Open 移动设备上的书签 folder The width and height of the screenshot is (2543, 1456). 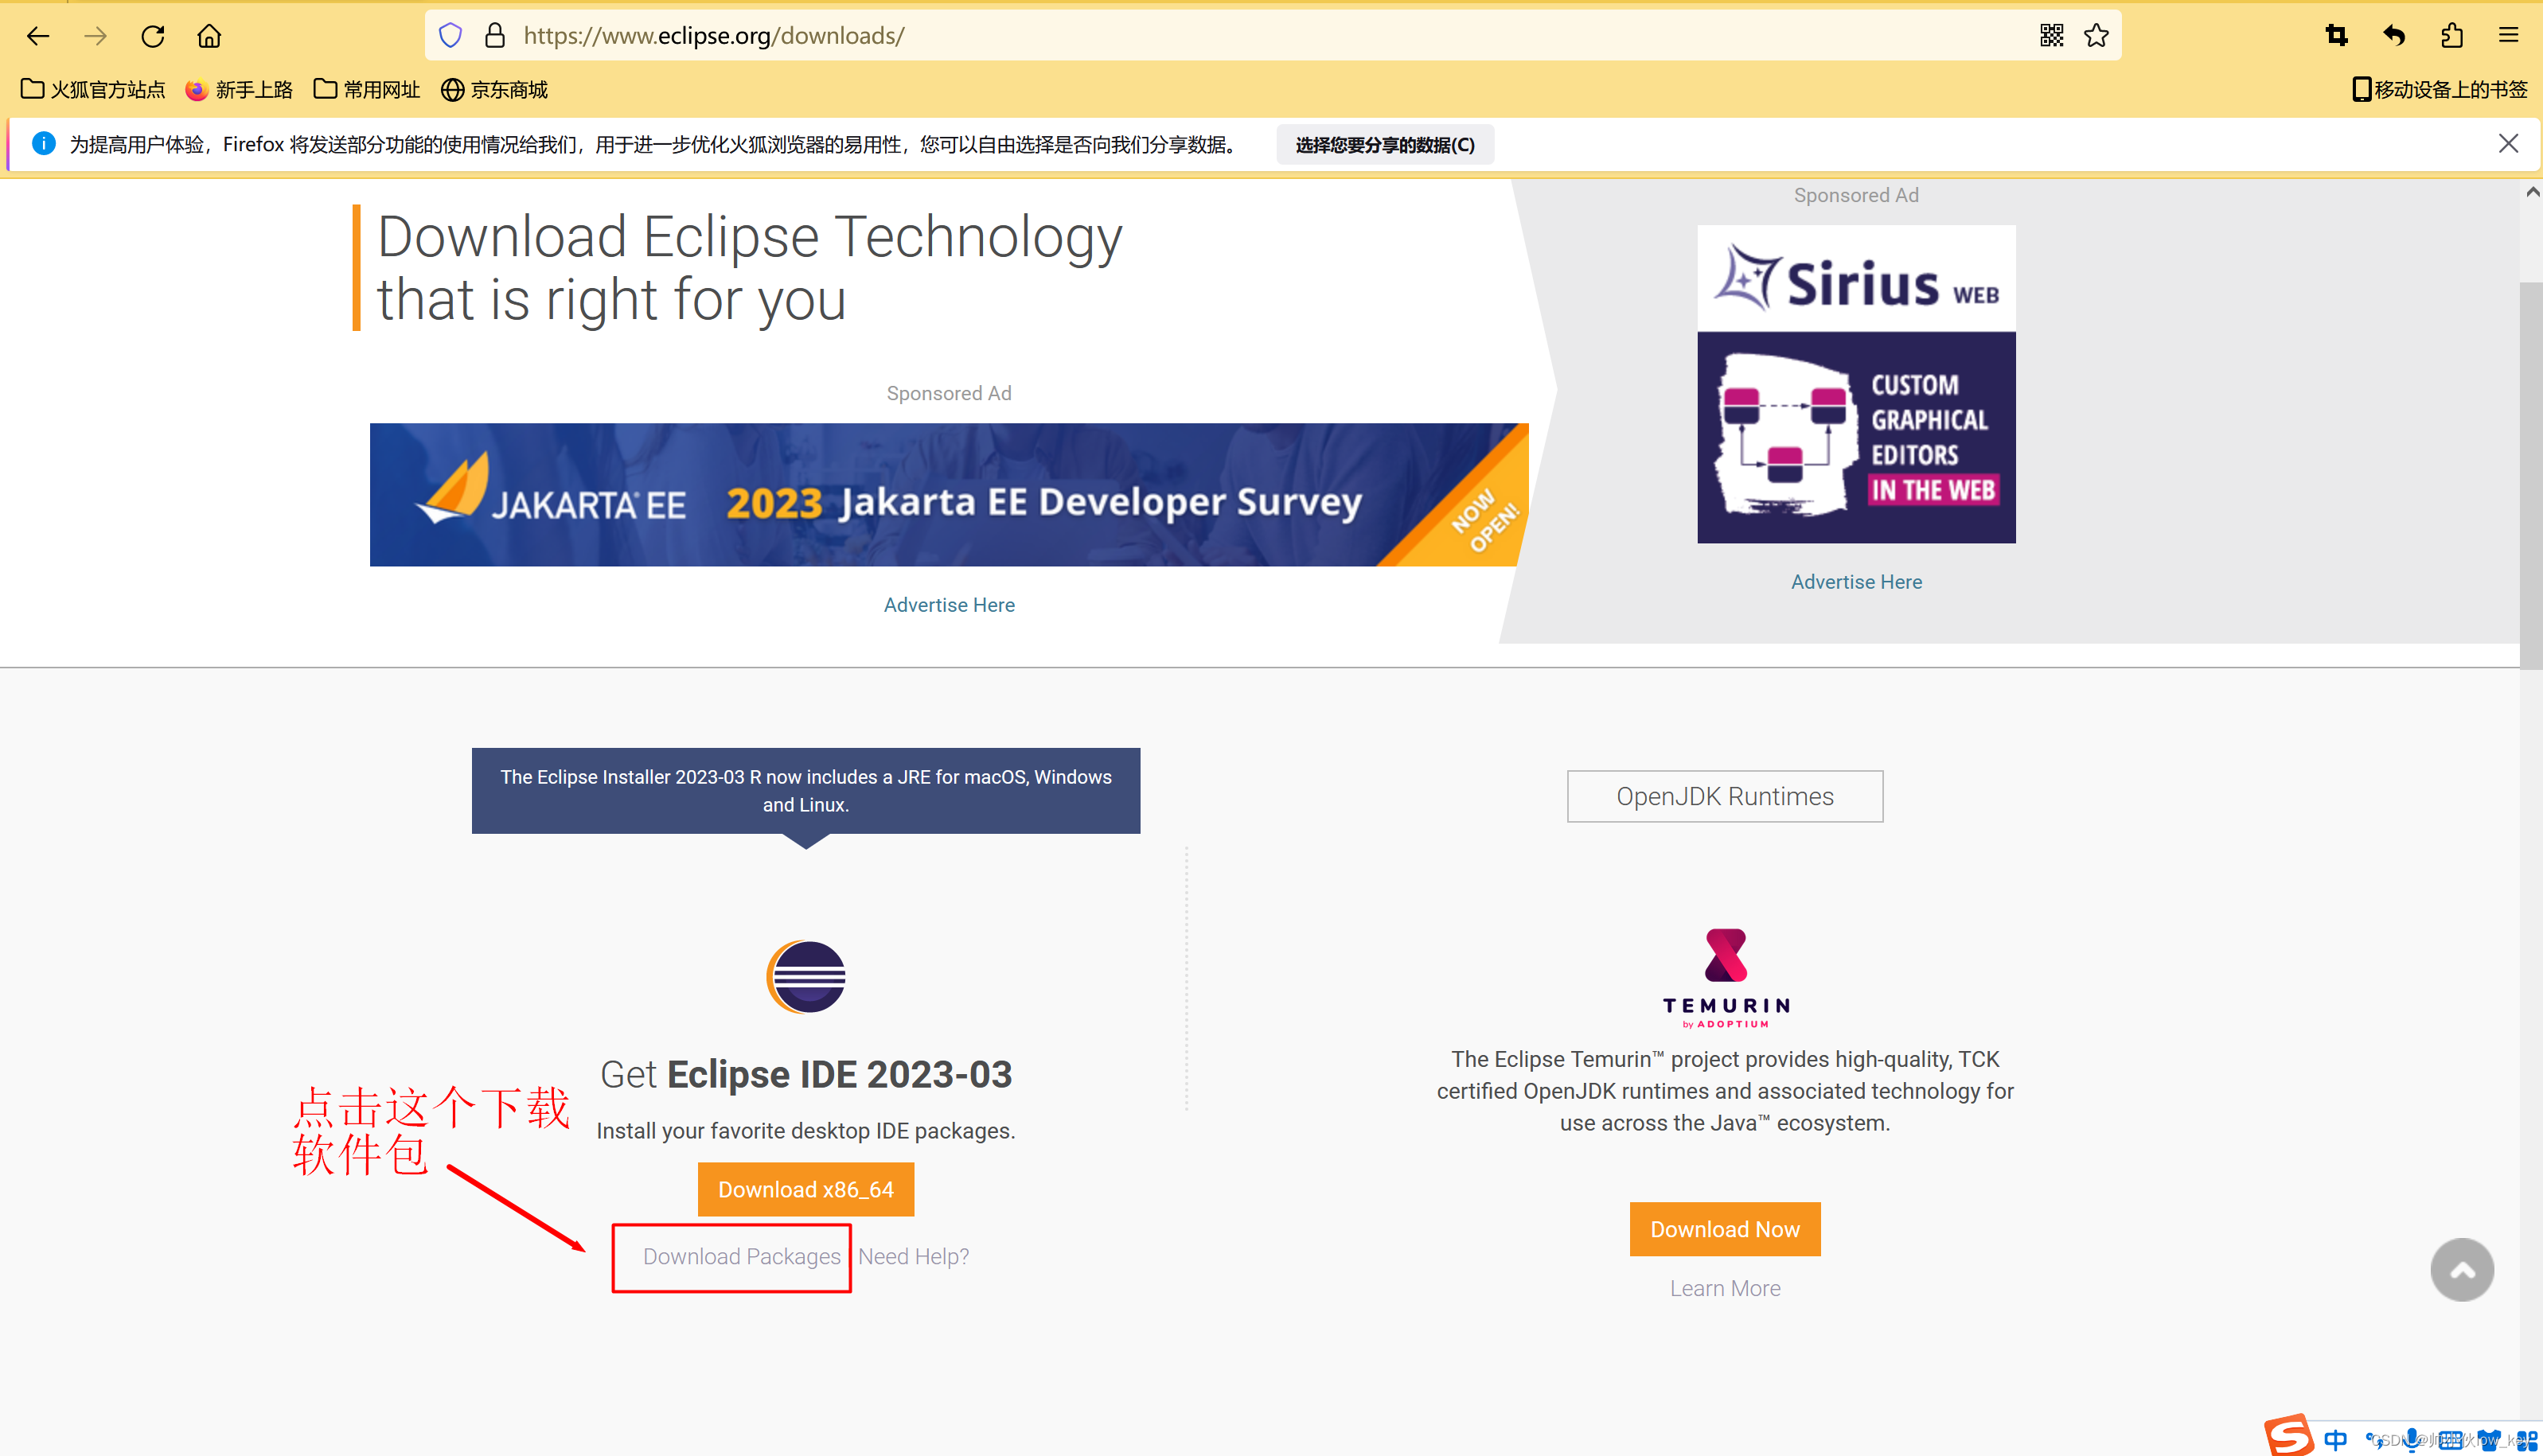(x=2439, y=90)
